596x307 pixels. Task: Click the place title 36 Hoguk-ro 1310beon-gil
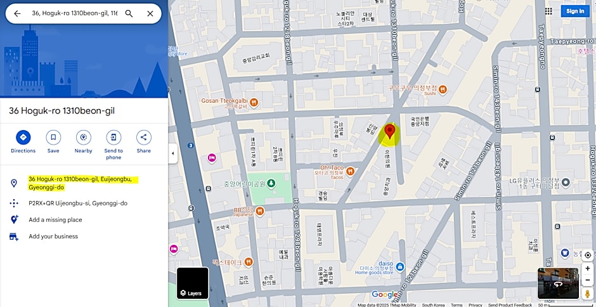tap(62, 111)
